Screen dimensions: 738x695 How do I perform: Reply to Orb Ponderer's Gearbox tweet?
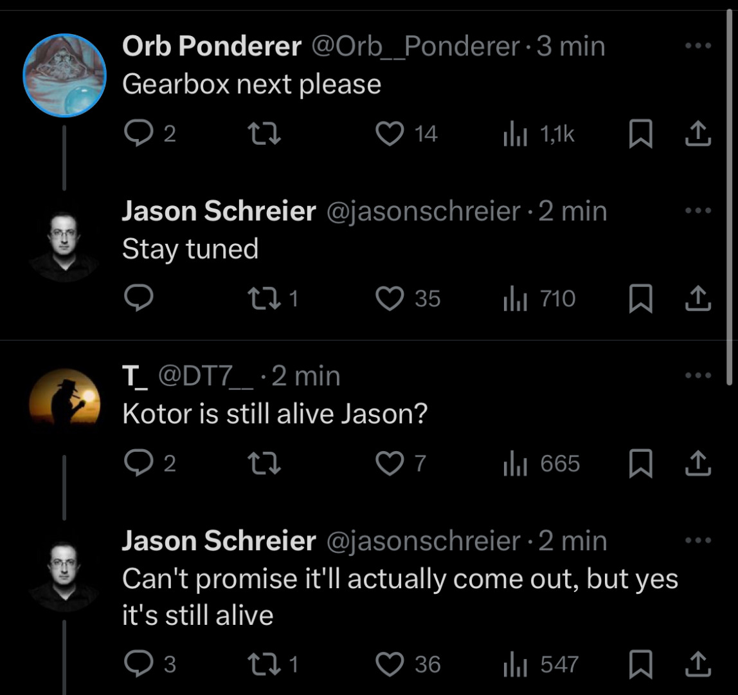point(136,134)
